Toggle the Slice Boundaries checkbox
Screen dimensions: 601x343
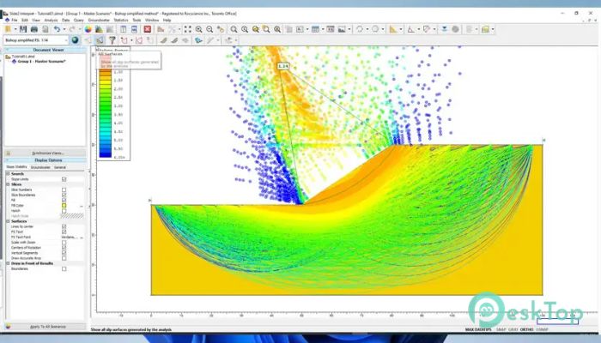click(x=64, y=195)
